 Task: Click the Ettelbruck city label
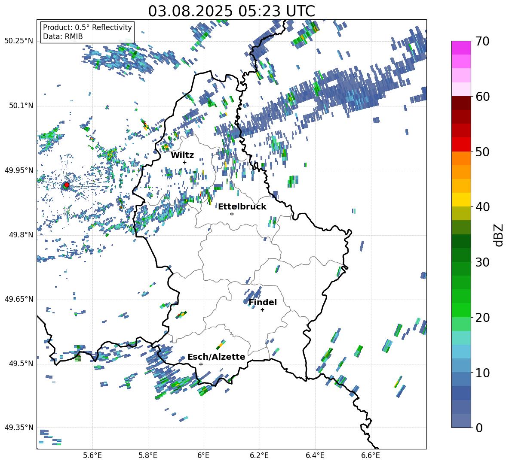click(x=242, y=207)
